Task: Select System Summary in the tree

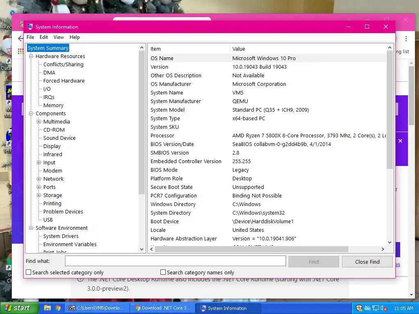Action: coord(48,48)
